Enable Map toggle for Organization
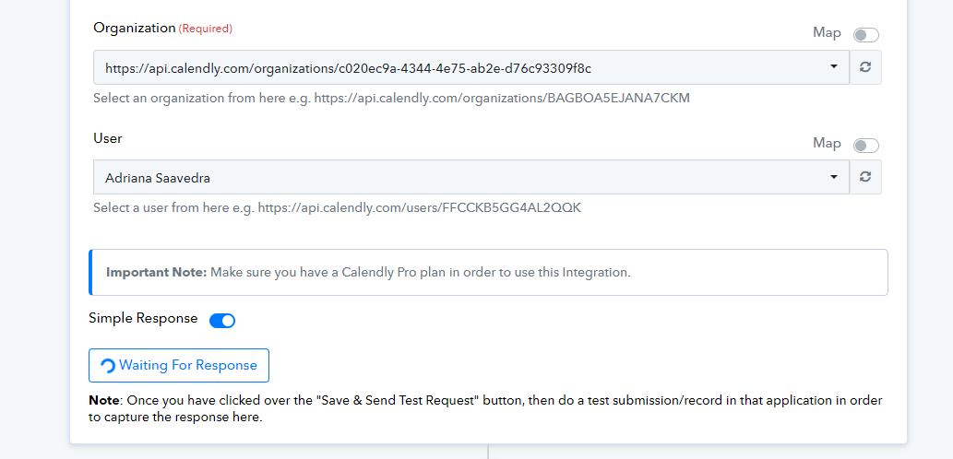Screen dimensions: 953x459 [866, 35]
